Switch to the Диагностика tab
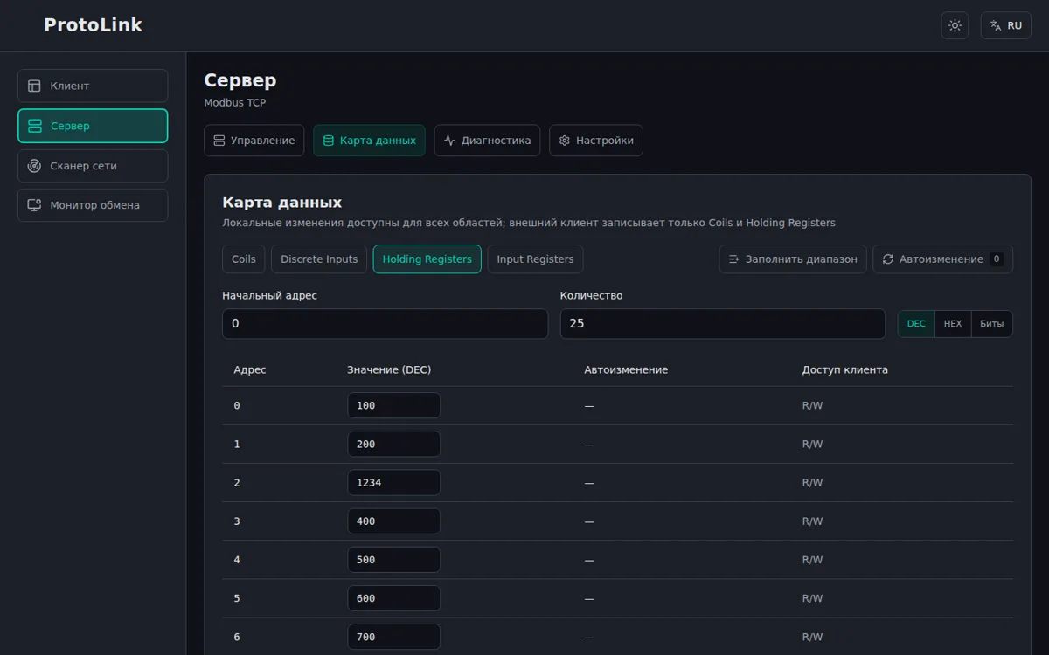The image size is (1049, 655). click(x=487, y=141)
